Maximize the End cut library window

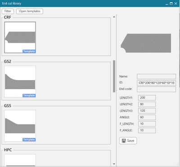point(171,4)
